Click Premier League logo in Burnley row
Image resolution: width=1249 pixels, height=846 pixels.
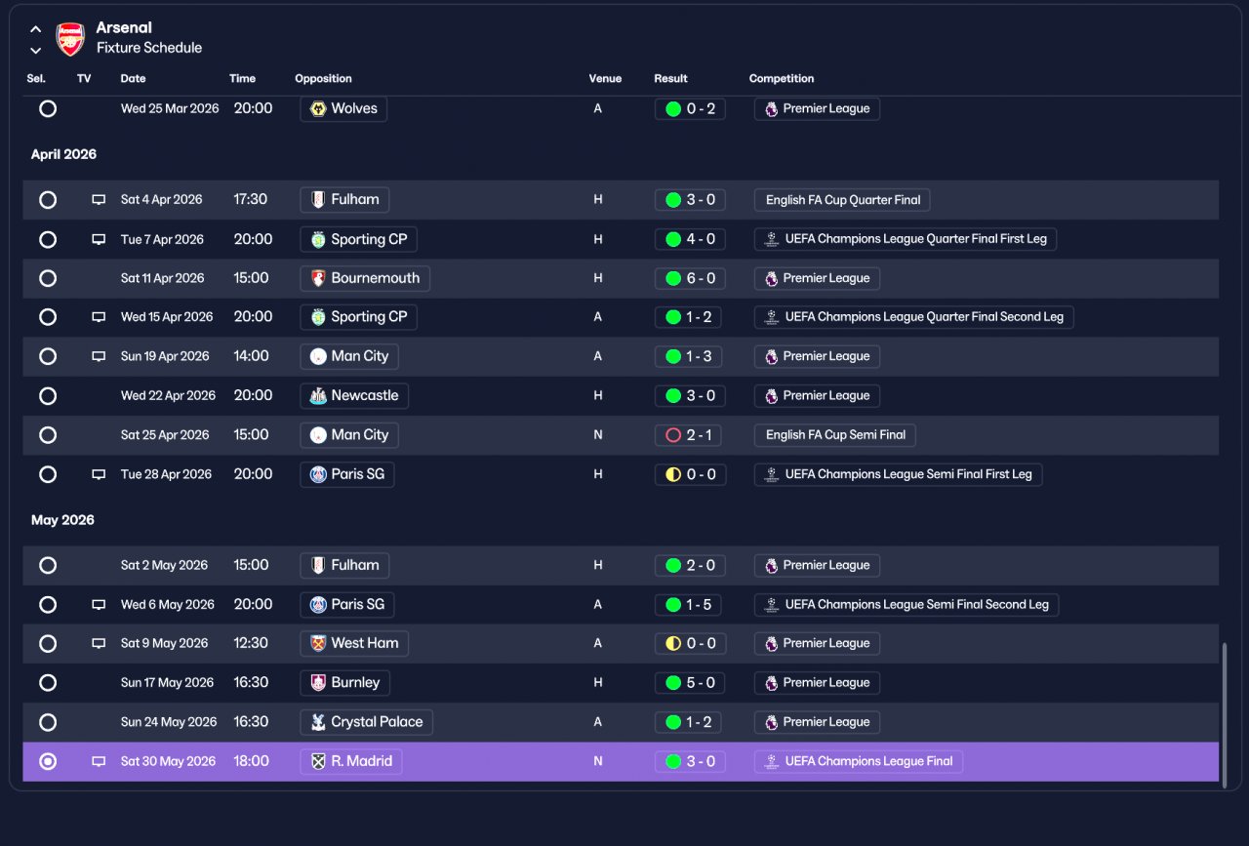point(772,683)
